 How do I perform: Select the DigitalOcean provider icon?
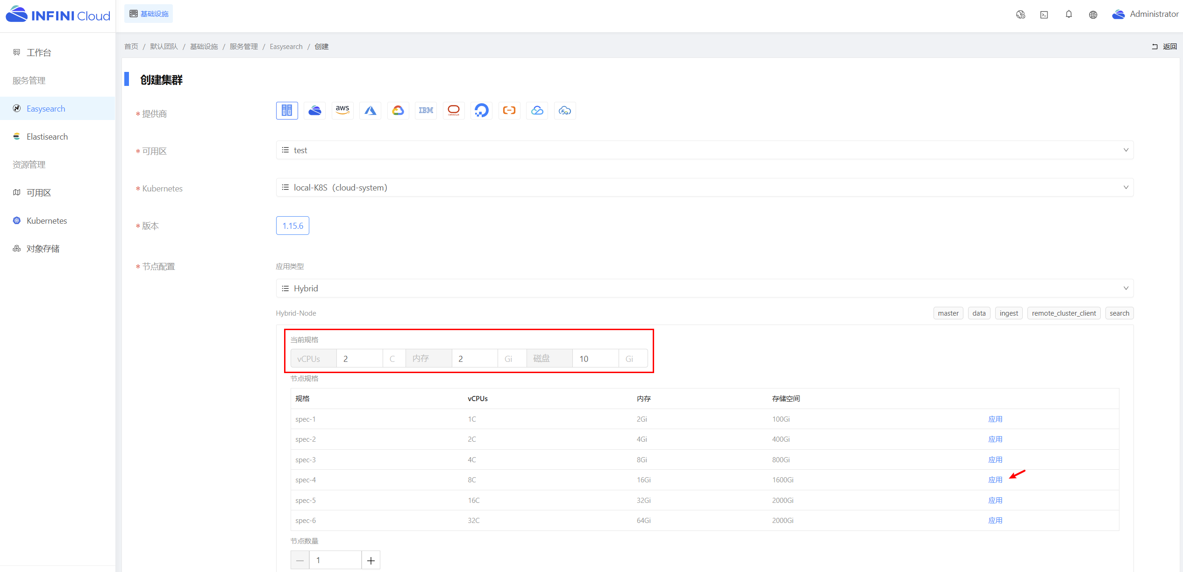click(x=481, y=111)
